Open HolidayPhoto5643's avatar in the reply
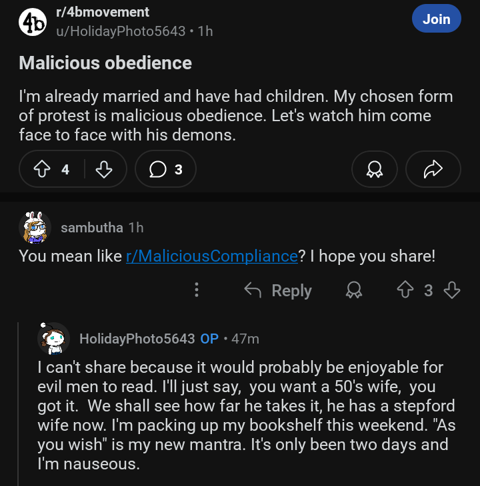Viewport: 480px width, 486px height. pyautogui.click(x=54, y=338)
